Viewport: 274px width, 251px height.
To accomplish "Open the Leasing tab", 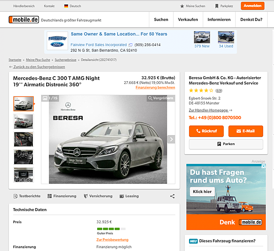I will coord(129,196).
